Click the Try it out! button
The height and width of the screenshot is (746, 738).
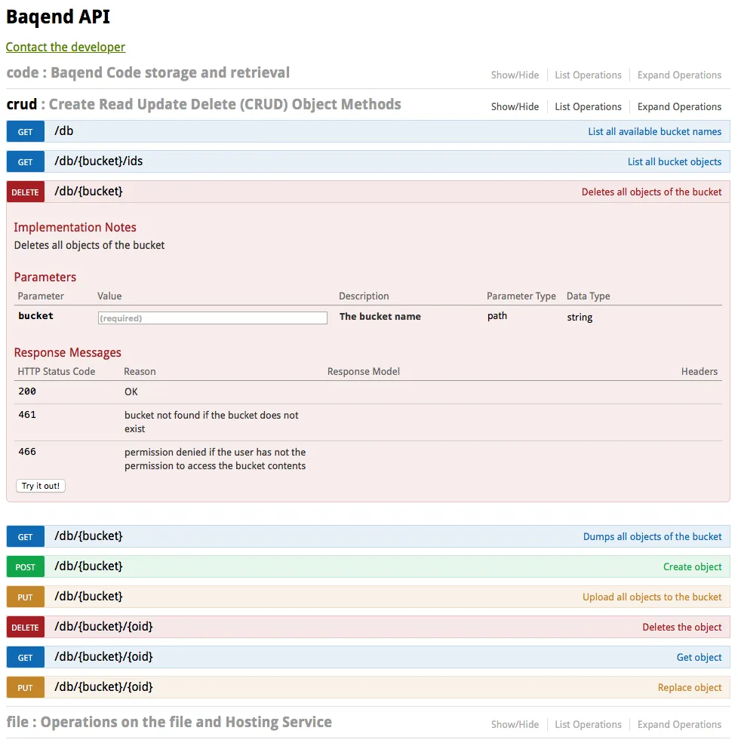click(41, 486)
